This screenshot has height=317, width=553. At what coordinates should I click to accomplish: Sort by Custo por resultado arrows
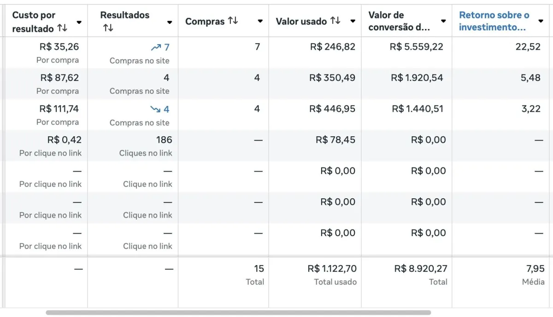[x=62, y=29]
